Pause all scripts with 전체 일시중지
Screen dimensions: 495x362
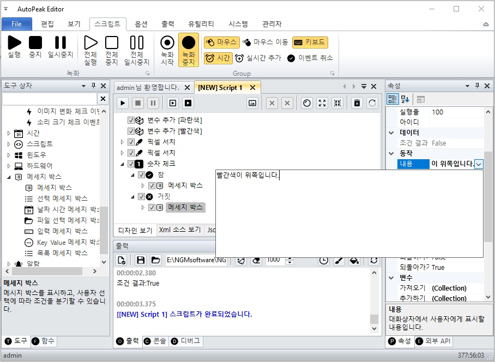[x=137, y=51]
